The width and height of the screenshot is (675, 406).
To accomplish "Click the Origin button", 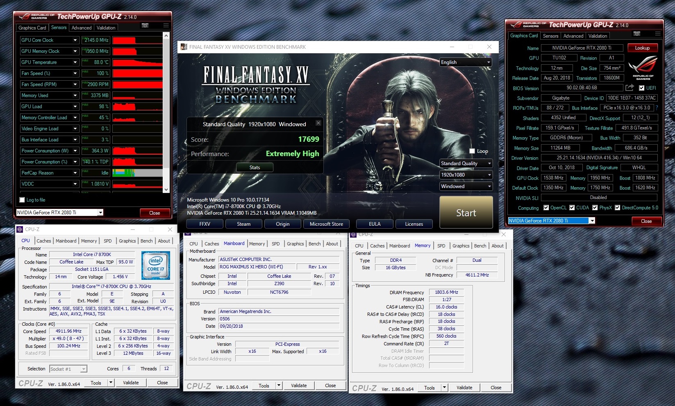I will point(283,224).
